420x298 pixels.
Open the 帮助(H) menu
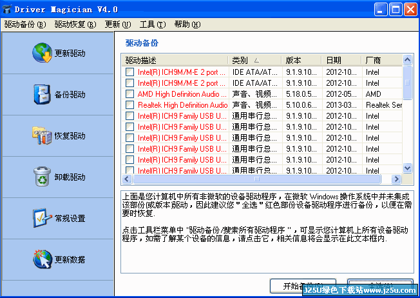click(x=187, y=25)
